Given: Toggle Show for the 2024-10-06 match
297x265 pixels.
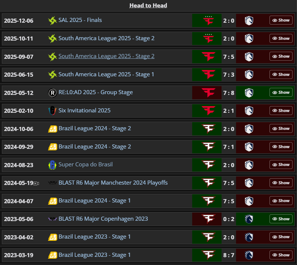Looking at the screenshot, I should (x=281, y=129).
